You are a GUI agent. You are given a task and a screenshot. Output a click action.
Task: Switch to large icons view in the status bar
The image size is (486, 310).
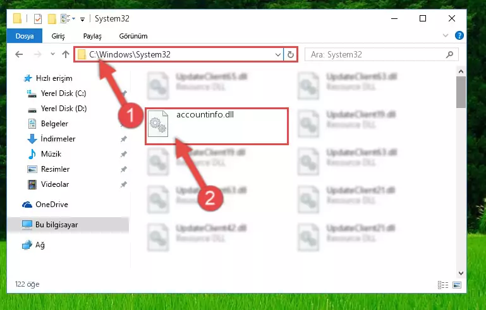click(457, 285)
